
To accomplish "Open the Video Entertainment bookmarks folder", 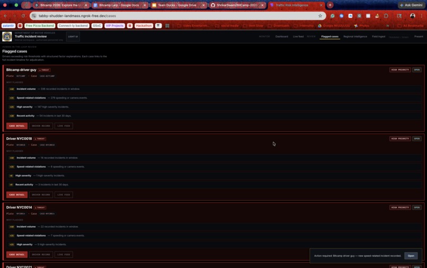I will point(193,25).
